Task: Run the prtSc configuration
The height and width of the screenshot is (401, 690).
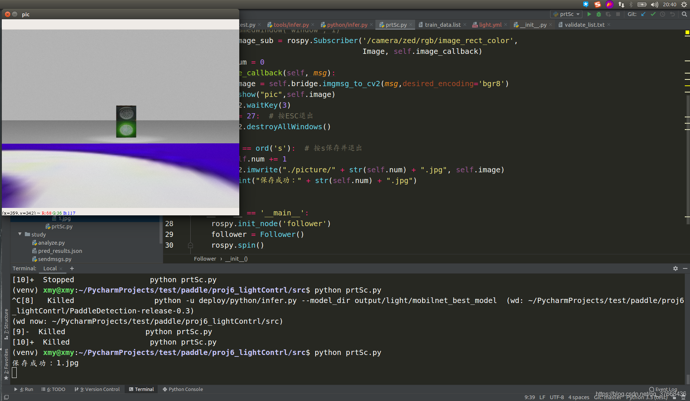Action: coord(589,14)
